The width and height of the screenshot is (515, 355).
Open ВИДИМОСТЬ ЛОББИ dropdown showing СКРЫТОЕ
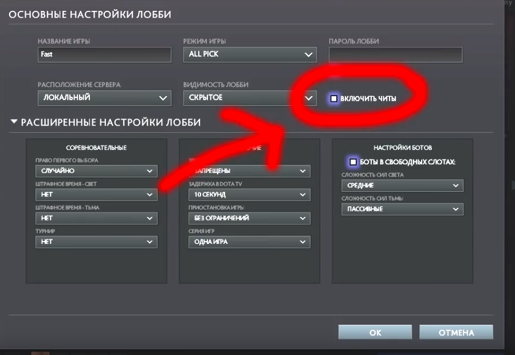(x=250, y=98)
